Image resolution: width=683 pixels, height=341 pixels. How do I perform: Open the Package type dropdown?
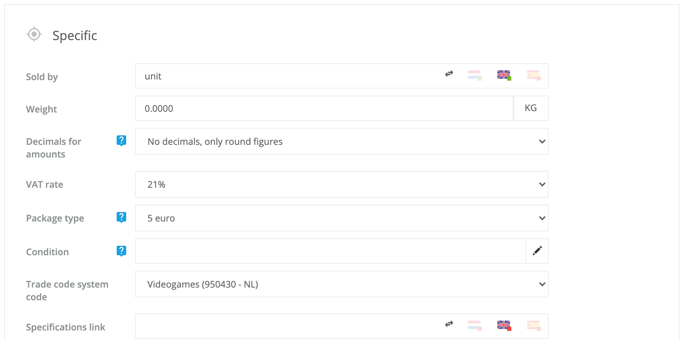tap(341, 218)
